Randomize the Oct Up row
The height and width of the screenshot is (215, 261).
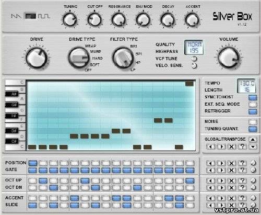coord(242,180)
